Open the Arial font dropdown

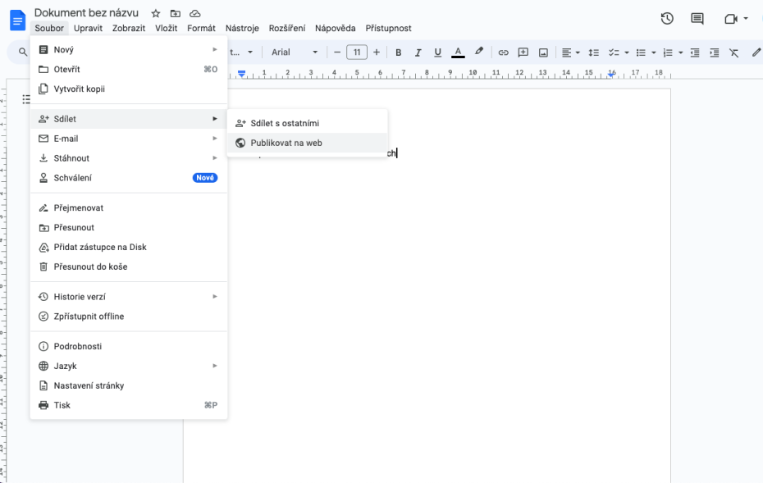coord(294,52)
